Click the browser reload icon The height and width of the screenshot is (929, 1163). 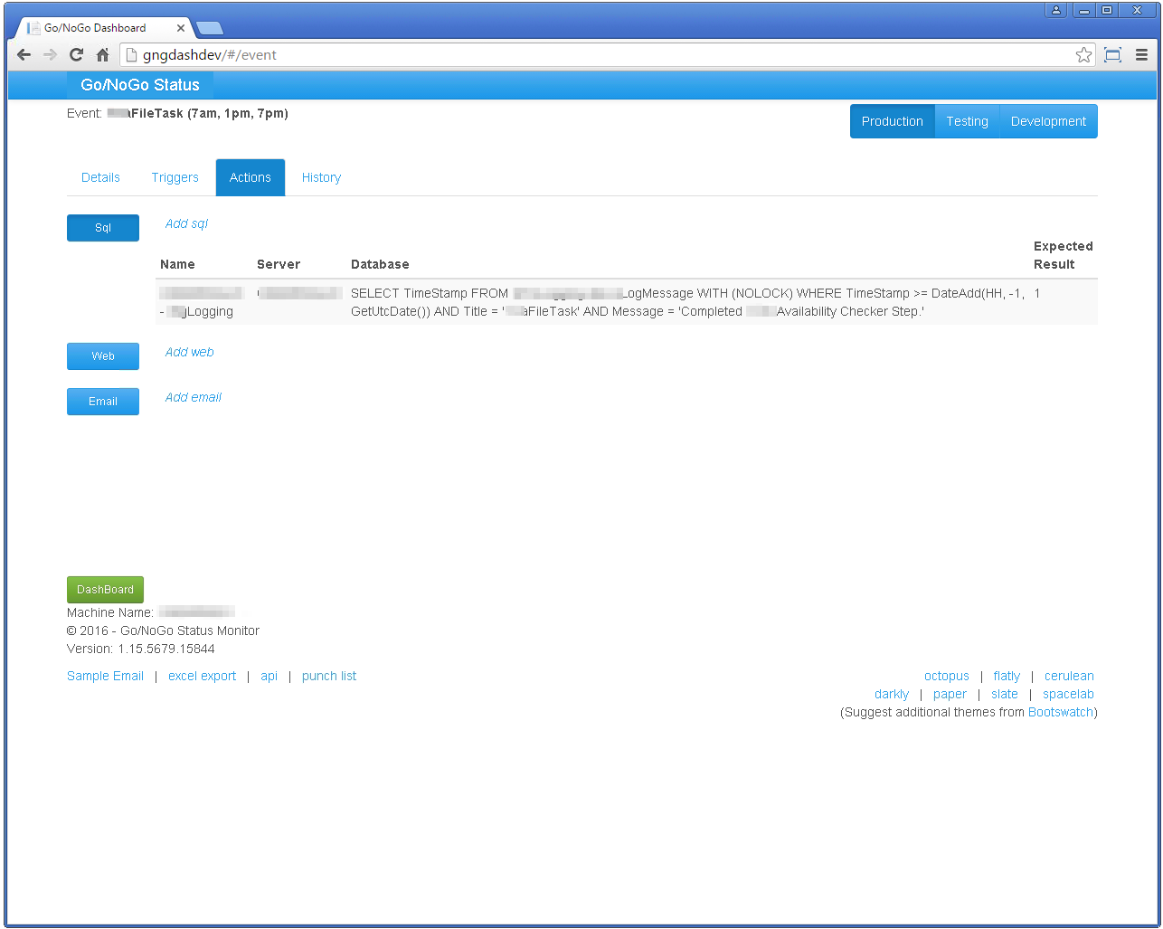(76, 55)
